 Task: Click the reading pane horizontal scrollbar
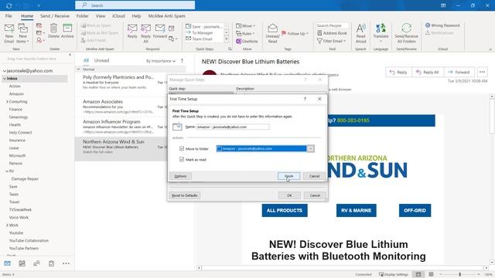tap(343, 268)
